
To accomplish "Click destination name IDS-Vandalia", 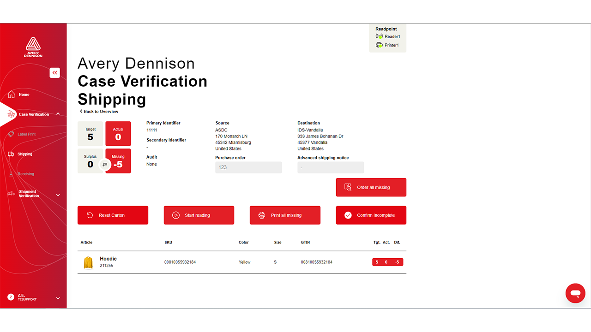I will [x=310, y=130].
